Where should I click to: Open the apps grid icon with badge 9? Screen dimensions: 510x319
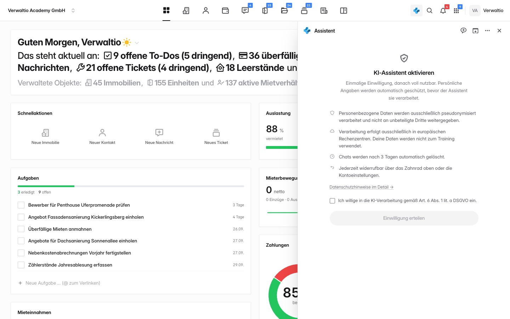(457, 11)
